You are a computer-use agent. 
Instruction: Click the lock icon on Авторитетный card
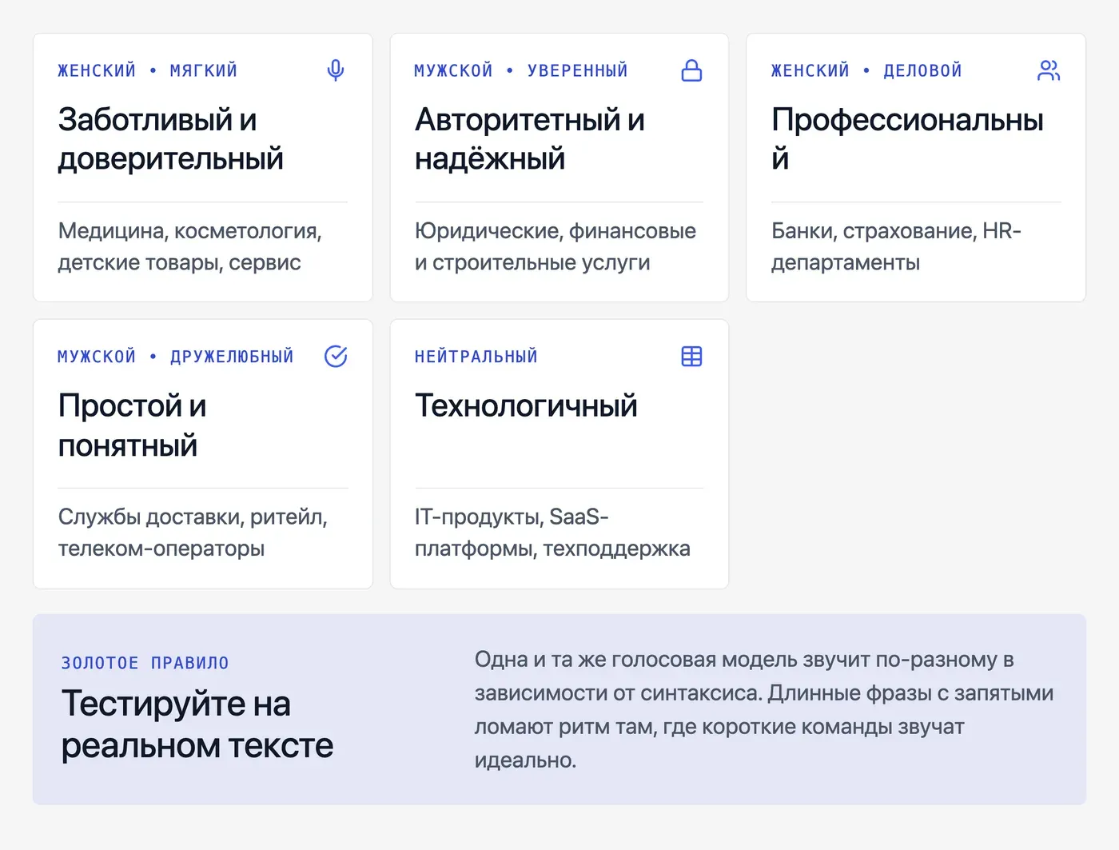(x=691, y=70)
